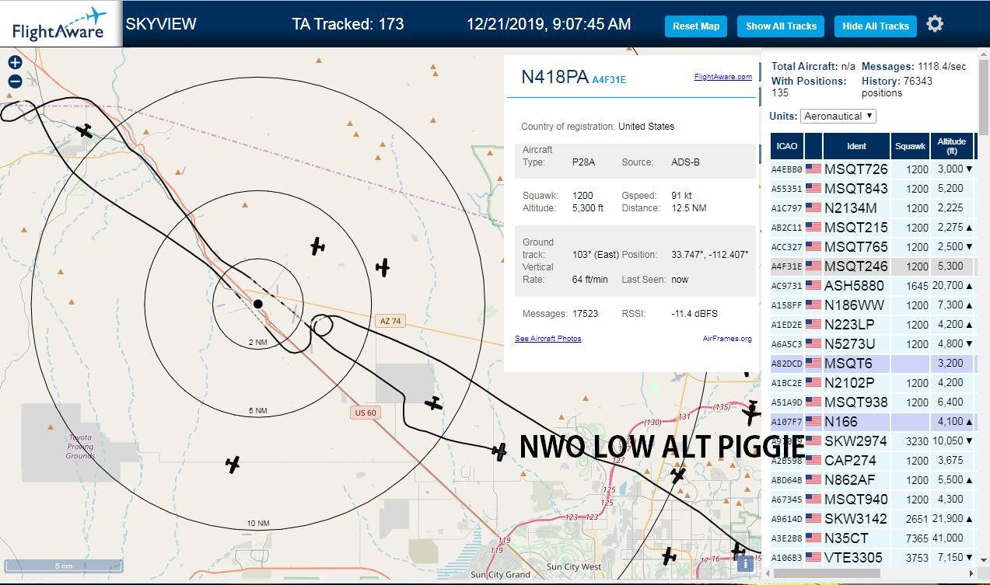This screenshot has width=990, height=585.
Task: Click ICAO code A3E2B8
Action: point(786,538)
